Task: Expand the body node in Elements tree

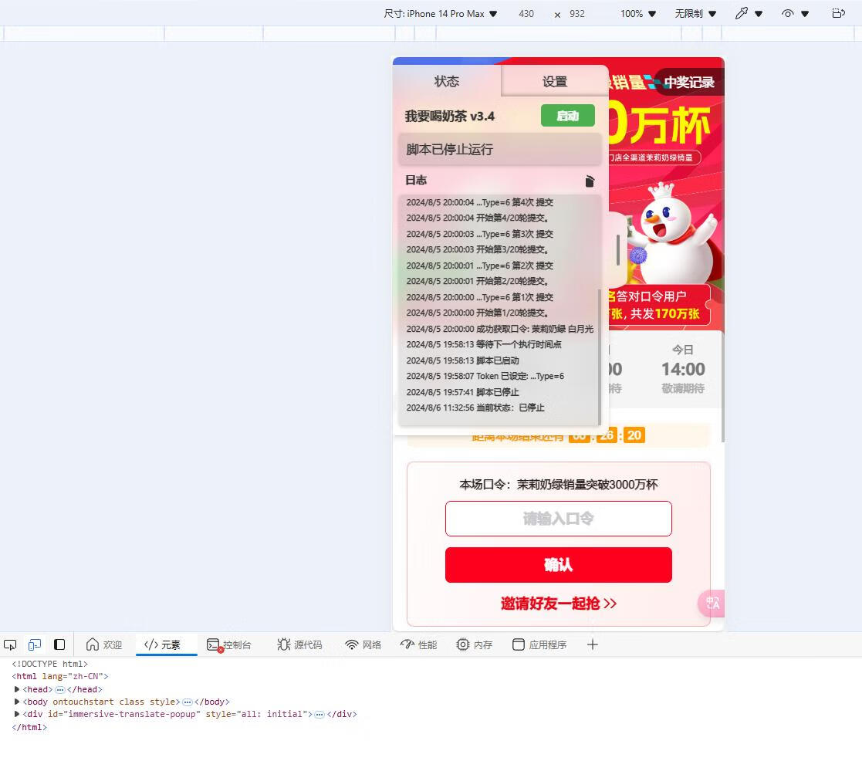Action: pos(17,702)
